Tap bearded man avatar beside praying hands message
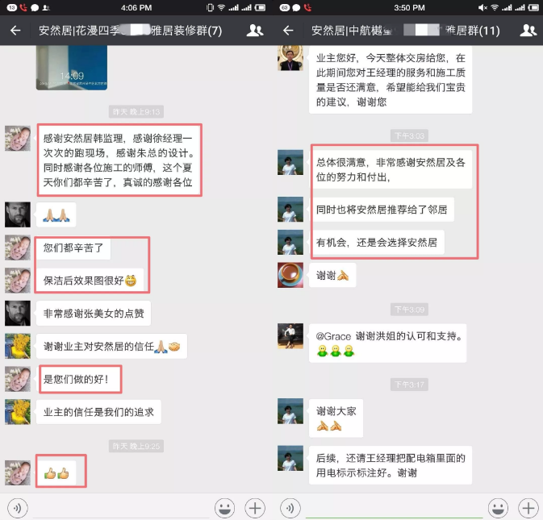 click(x=18, y=214)
